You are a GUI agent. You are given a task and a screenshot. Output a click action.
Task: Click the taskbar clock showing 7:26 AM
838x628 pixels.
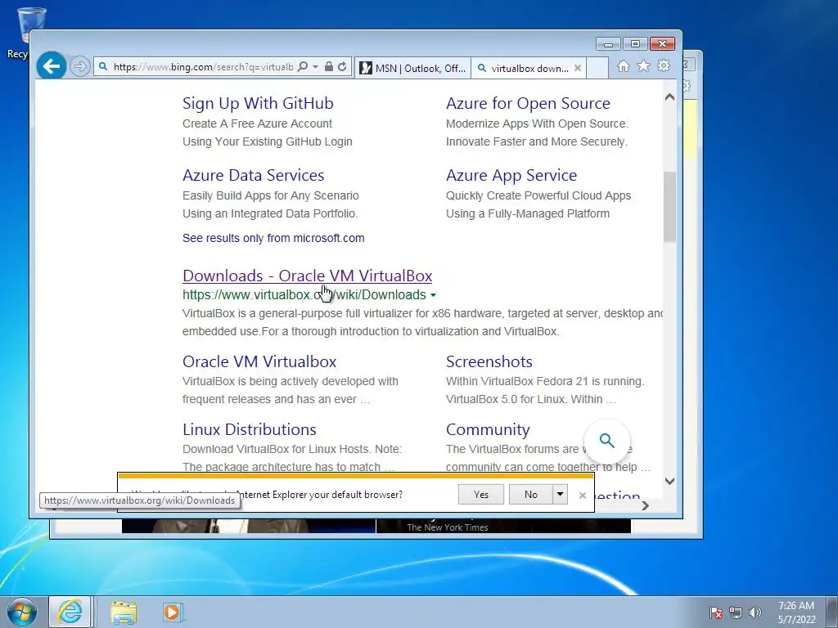(795, 606)
